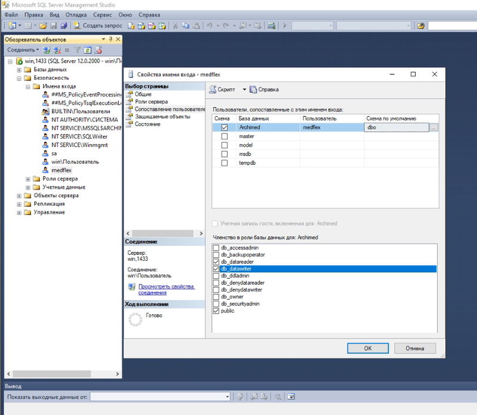The height and width of the screenshot is (415, 477).
Task: Check the model database mapping checkbox
Action: pyautogui.click(x=225, y=145)
